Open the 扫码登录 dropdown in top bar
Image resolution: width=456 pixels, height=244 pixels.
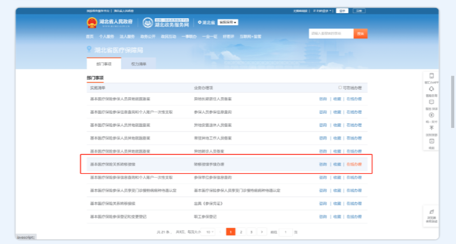[322, 11]
